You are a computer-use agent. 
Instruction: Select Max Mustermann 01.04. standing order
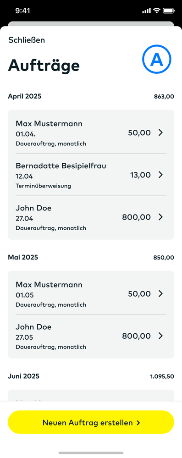click(91, 132)
